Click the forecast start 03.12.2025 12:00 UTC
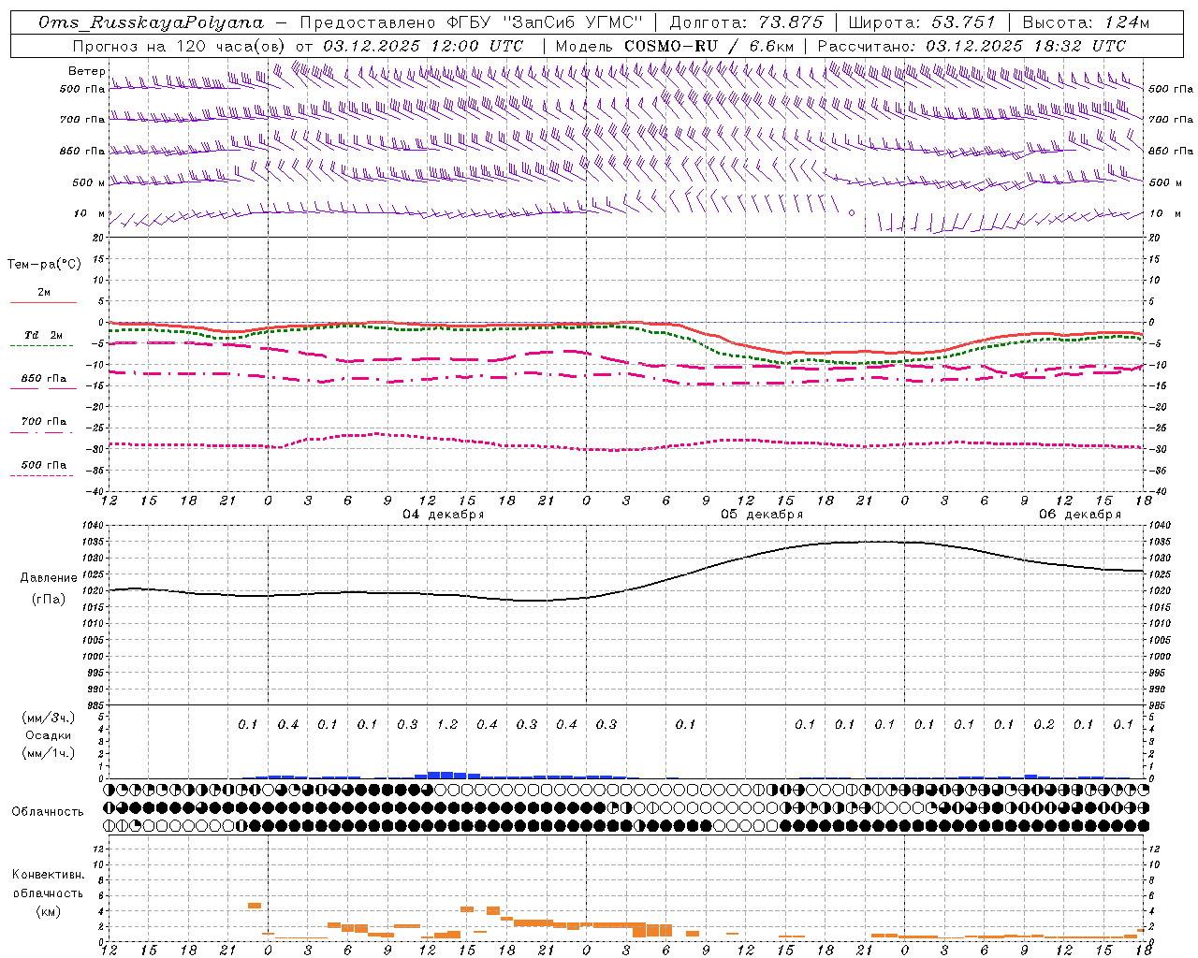 coord(423,46)
